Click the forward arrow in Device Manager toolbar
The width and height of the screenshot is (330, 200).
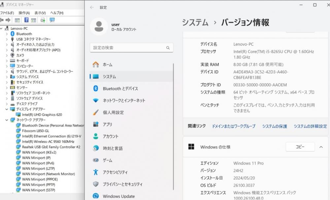(8, 20)
